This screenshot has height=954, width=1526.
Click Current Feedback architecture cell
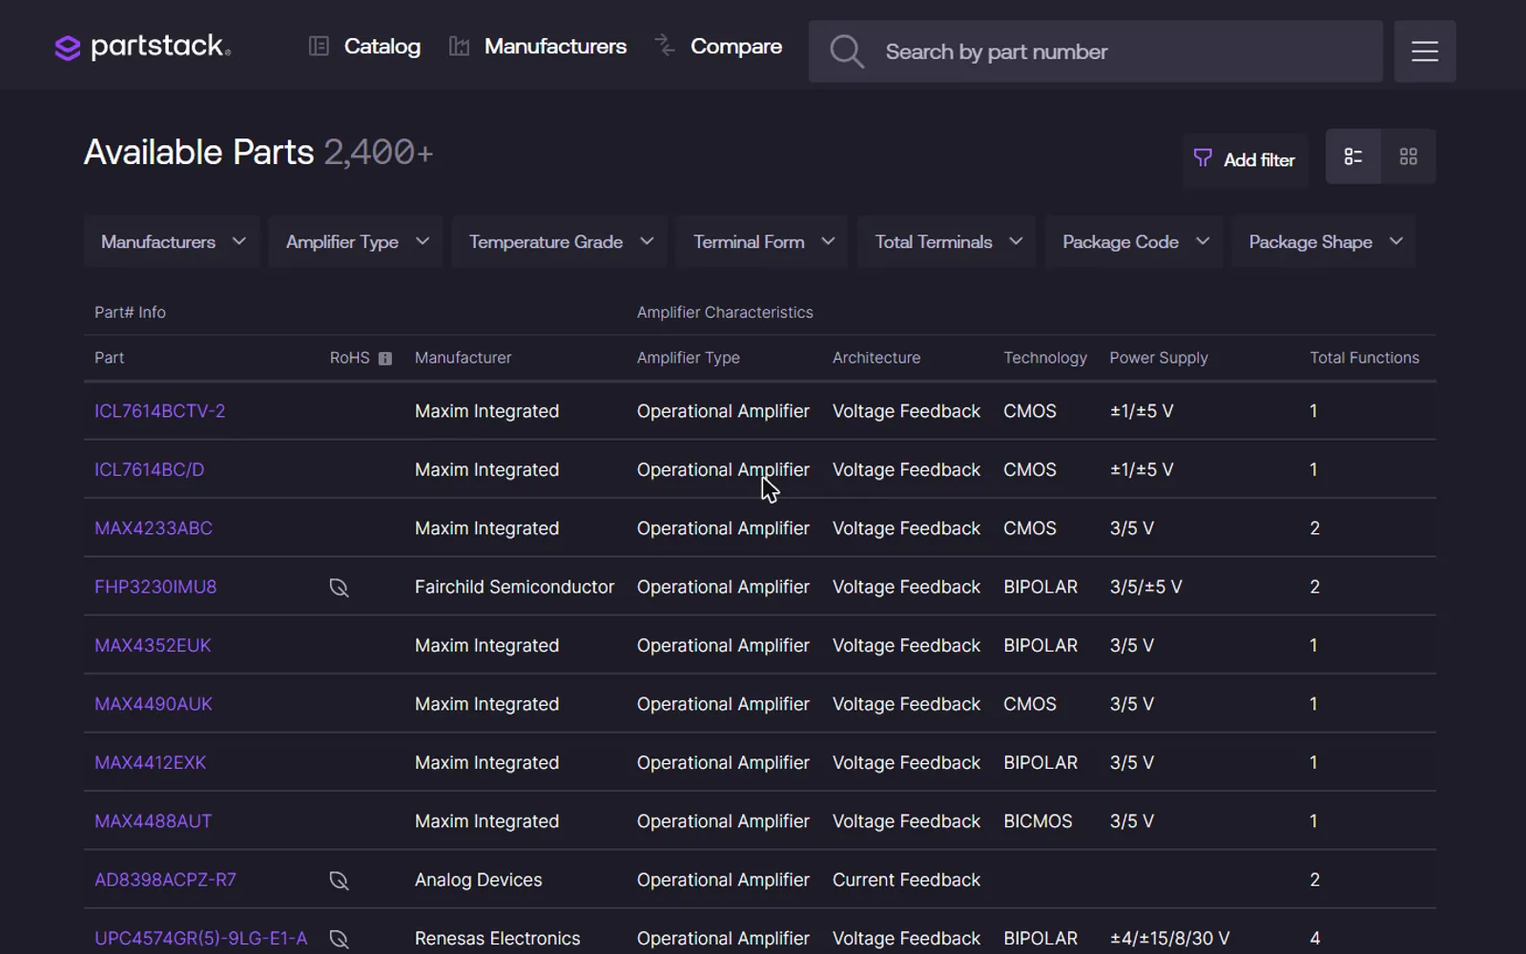click(x=906, y=880)
